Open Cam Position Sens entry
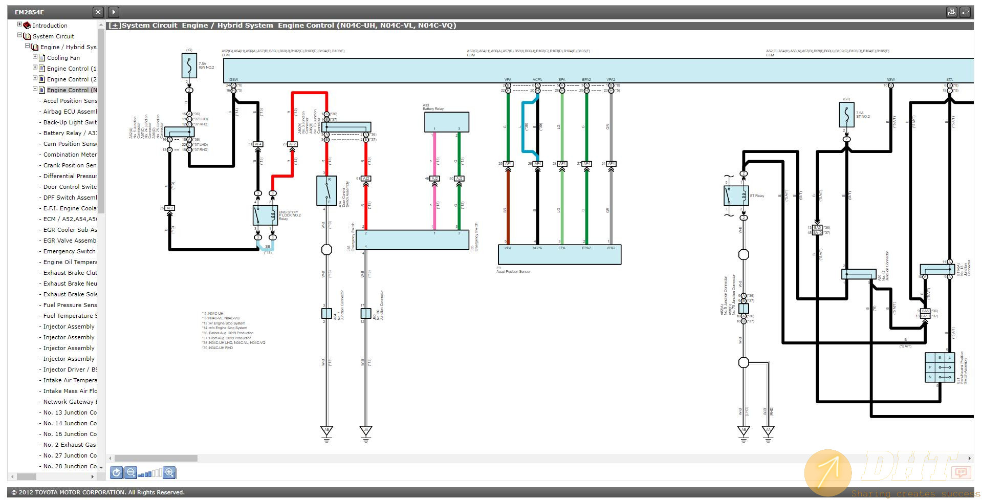The height and width of the screenshot is (500, 982). click(x=70, y=144)
